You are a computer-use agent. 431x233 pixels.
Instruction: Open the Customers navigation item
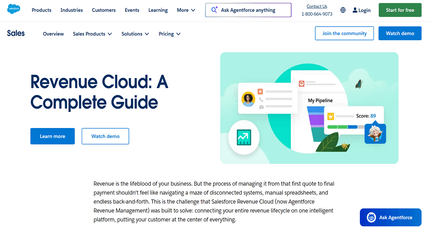point(104,10)
